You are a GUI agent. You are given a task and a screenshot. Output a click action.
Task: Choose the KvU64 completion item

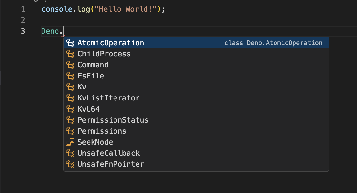(89, 109)
